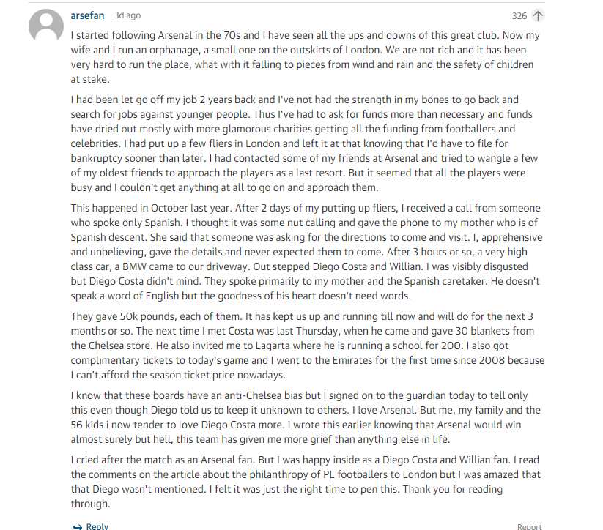This screenshot has width=603, height=530.
Task: Click the line beginning '56 kids i now tender'
Action: tap(296, 425)
